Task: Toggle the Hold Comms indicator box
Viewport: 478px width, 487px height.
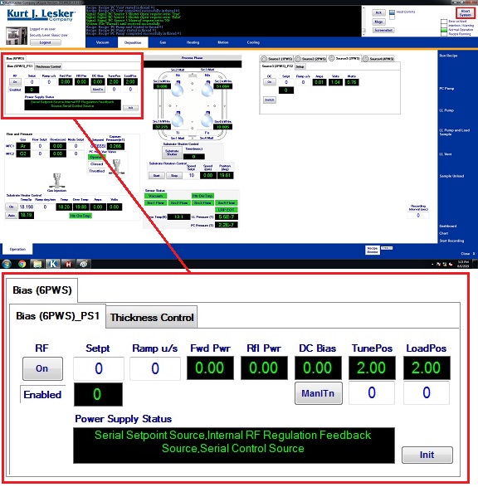Action: point(392,12)
